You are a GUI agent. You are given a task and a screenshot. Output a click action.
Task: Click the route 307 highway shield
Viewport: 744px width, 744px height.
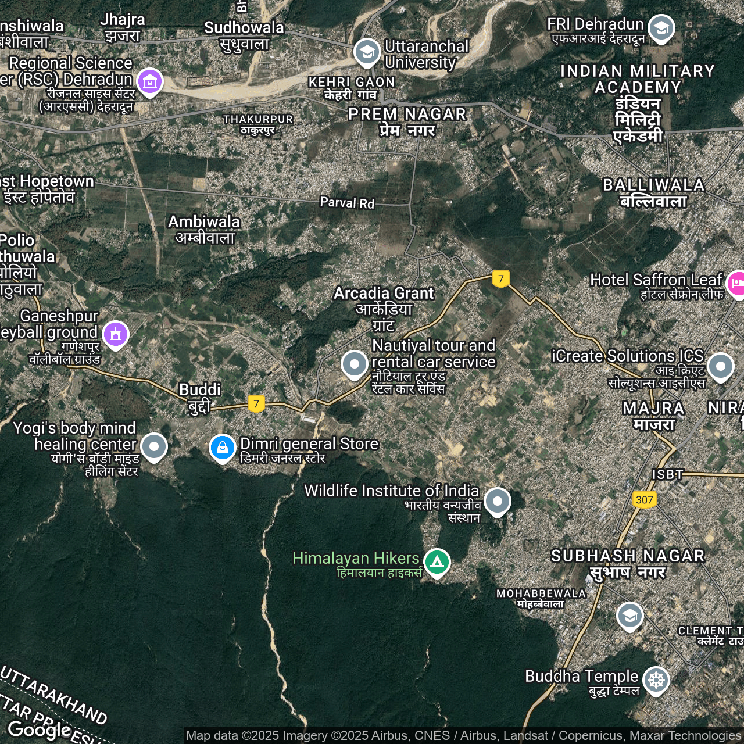pyautogui.click(x=644, y=500)
